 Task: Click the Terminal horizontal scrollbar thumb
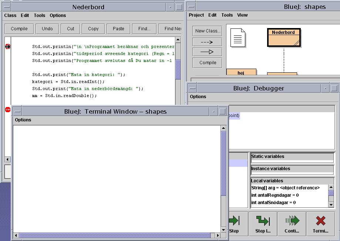tap(115, 235)
